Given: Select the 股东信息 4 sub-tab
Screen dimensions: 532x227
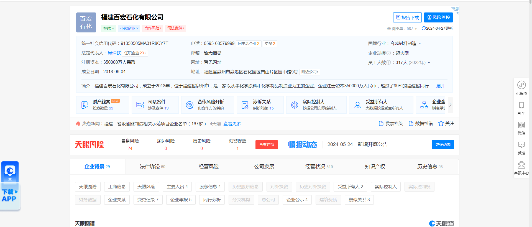Looking at the screenshot, I should 210,187.
